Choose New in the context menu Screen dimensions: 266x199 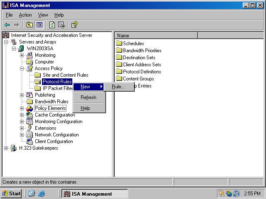tap(89, 87)
